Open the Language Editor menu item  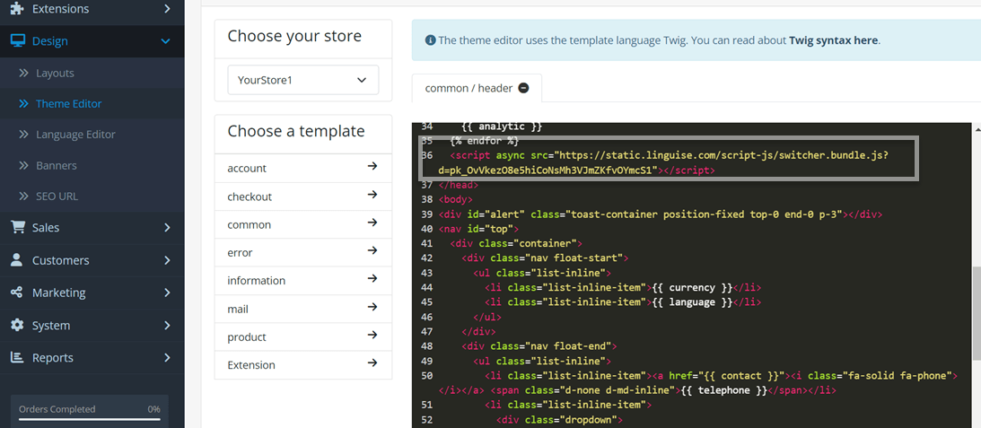pos(75,135)
